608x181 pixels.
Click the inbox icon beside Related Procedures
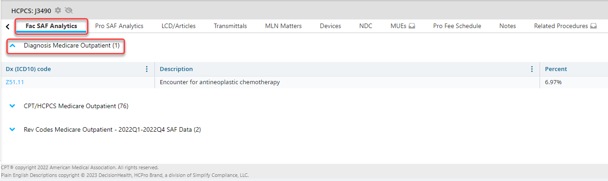[594, 26]
